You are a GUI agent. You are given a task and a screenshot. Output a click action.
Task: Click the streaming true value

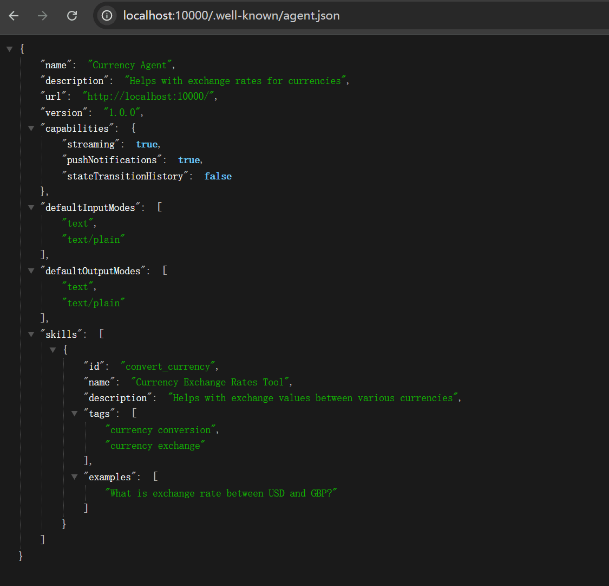(147, 144)
